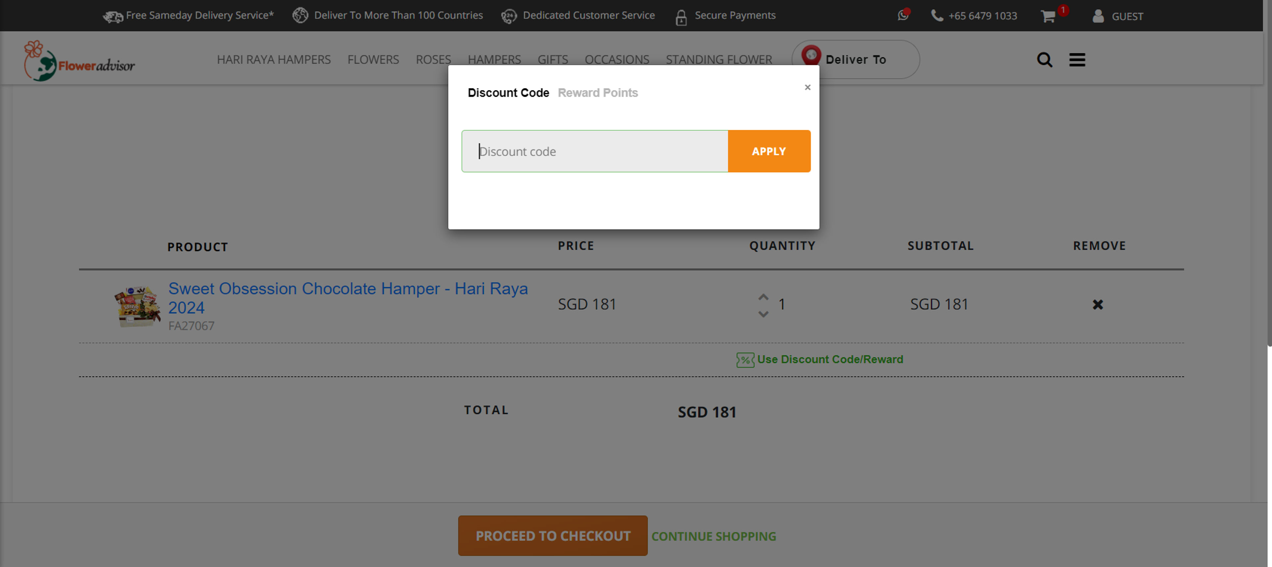The image size is (1272, 567).
Task: Click the Floweradvisor logo
Action: point(79,61)
